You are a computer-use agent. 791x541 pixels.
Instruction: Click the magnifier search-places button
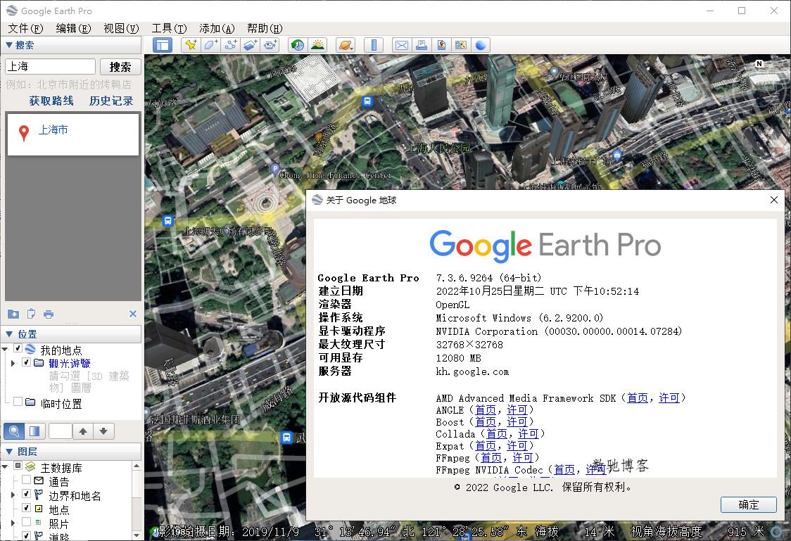click(14, 431)
